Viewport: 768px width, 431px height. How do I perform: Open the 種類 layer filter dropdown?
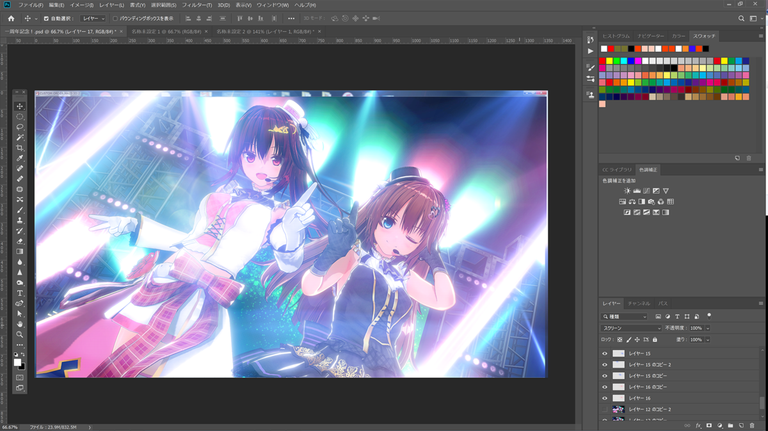(625, 316)
